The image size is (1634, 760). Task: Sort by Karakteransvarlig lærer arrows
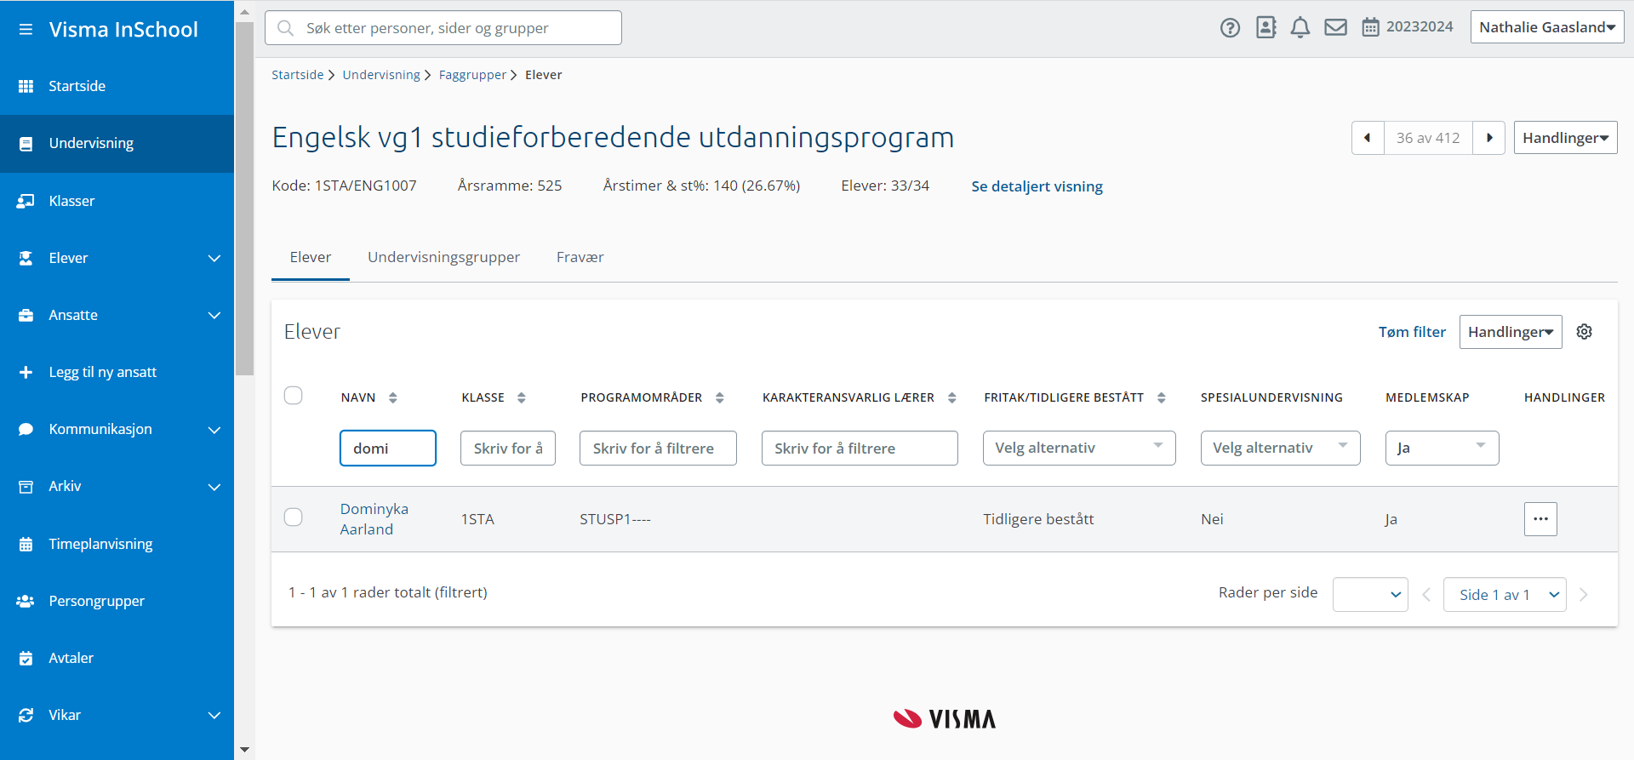tap(951, 397)
